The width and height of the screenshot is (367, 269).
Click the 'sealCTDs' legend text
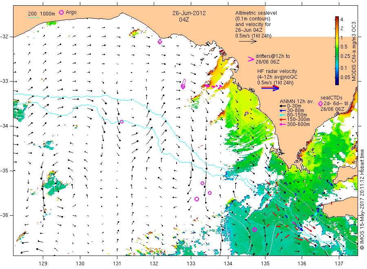(332, 98)
